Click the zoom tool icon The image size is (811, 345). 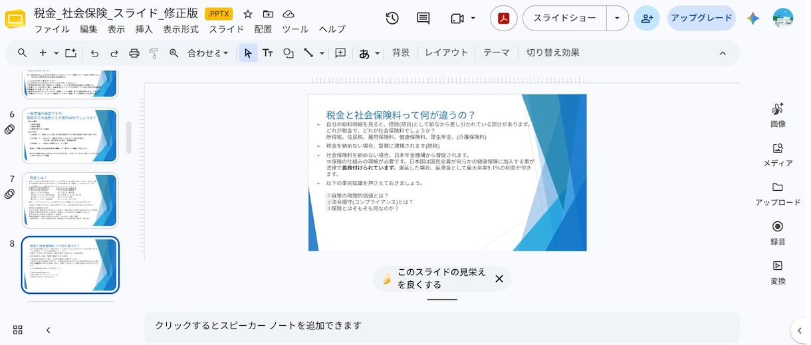click(174, 53)
